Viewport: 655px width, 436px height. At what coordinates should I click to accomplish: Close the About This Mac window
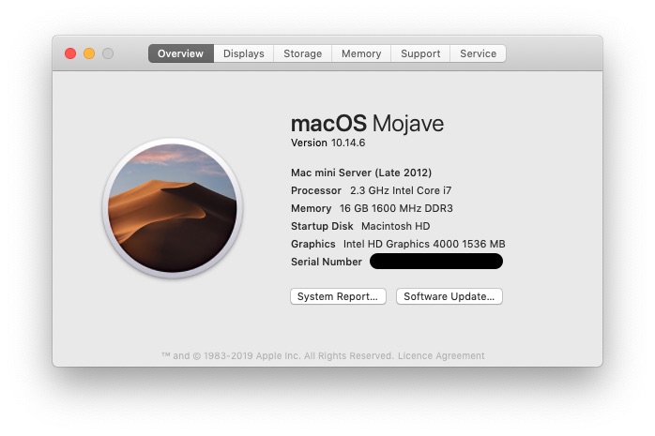point(70,53)
